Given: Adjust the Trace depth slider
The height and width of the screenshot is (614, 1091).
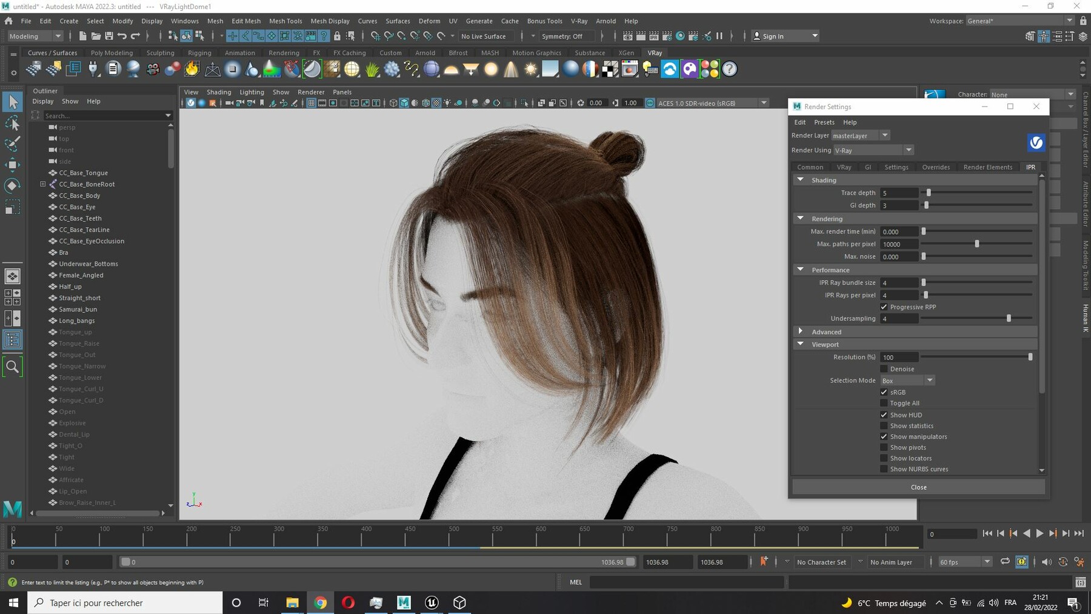Looking at the screenshot, I should pyautogui.click(x=929, y=193).
